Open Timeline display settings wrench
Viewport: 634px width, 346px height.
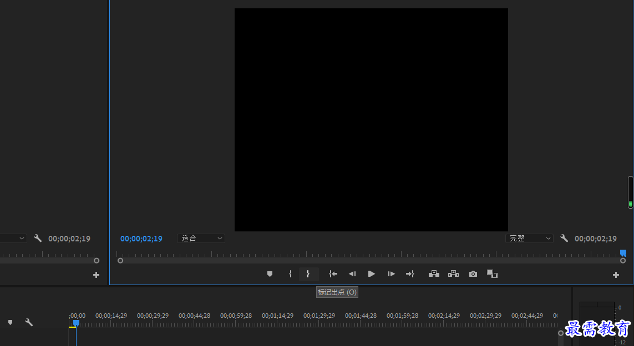pyautogui.click(x=29, y=323)
